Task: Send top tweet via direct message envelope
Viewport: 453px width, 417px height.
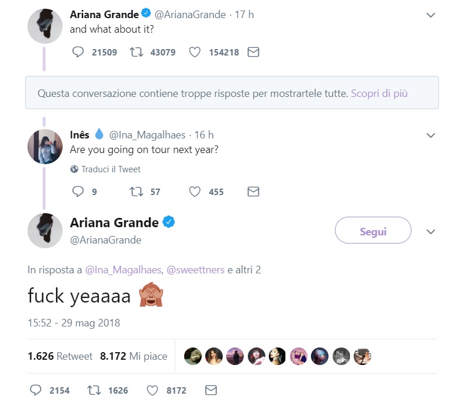Action: pos(253,52)
